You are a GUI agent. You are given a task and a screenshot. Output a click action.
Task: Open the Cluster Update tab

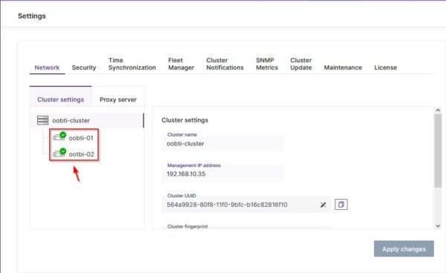pyautogui.click(x=301, y=64)
